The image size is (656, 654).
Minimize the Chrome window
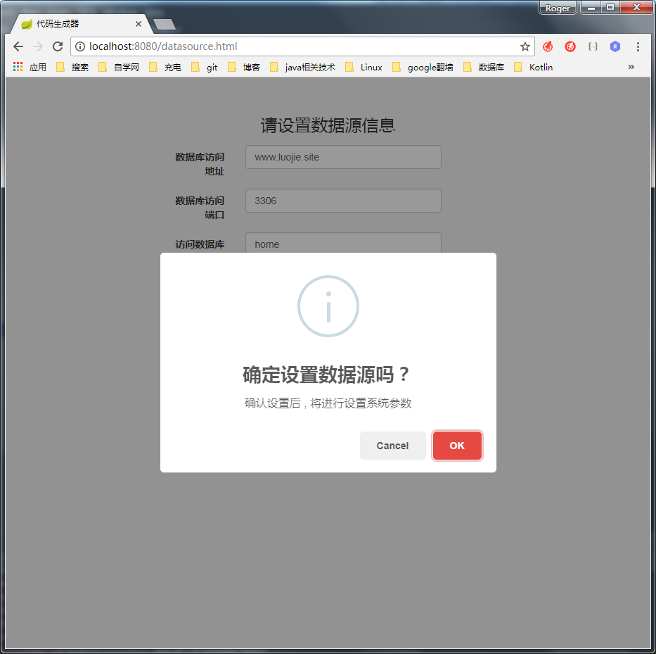[x=591, y=8]
